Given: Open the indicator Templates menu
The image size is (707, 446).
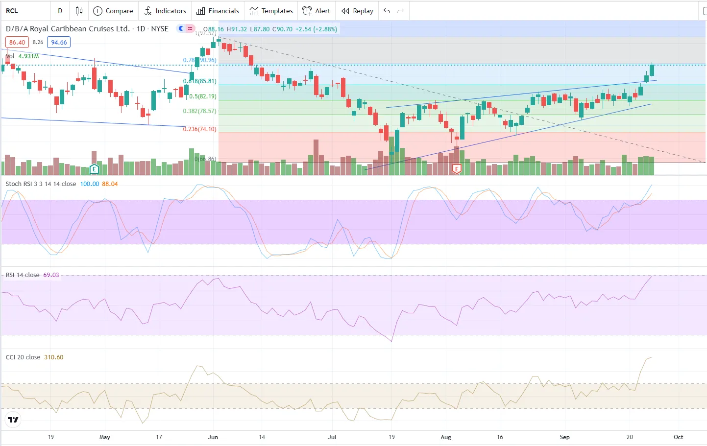Looking at the screenshot, I should click(x=271, y=11).
